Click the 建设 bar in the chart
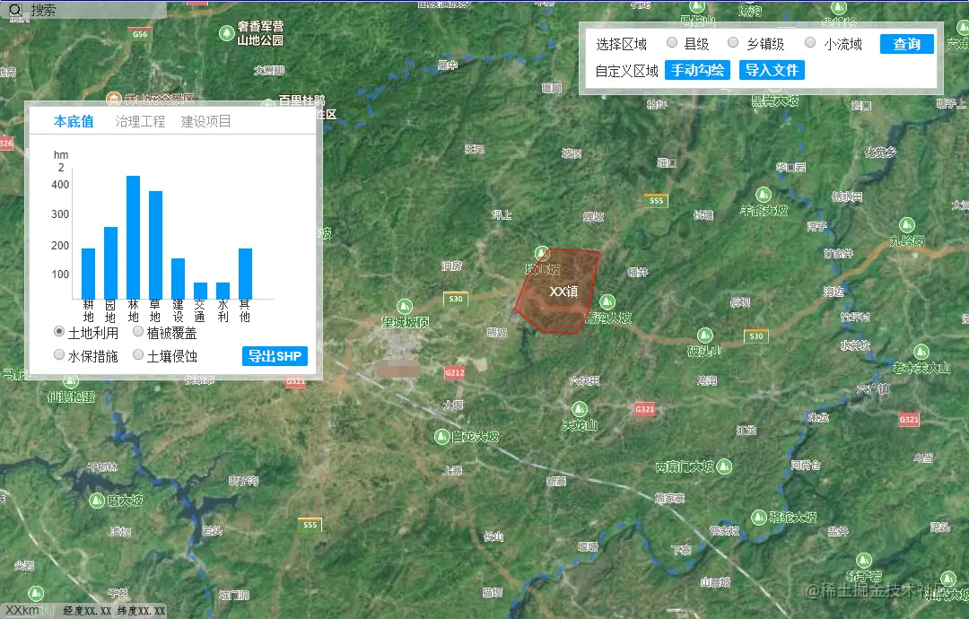This screenshot has width=969, height=619. [178, 279]
